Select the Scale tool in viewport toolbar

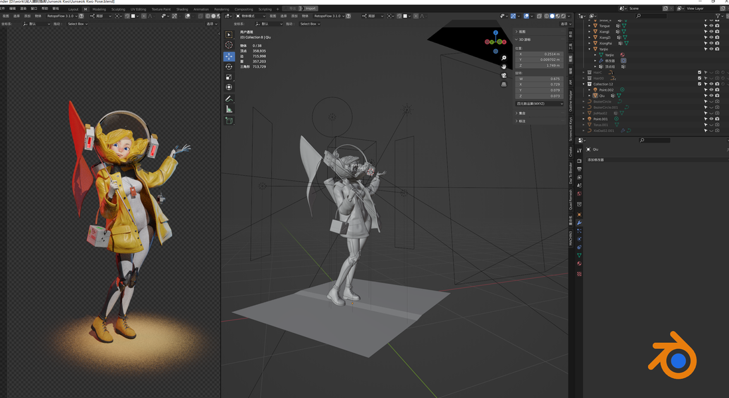(x=229, y=77)
